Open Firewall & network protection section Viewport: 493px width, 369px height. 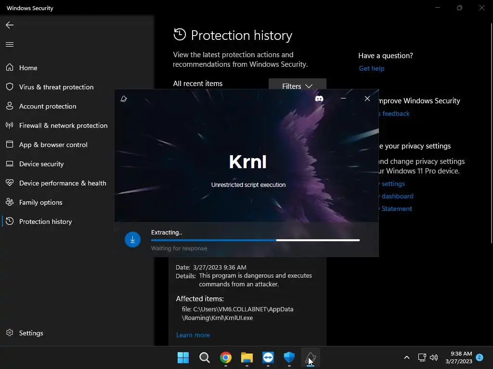click(63, 125)
